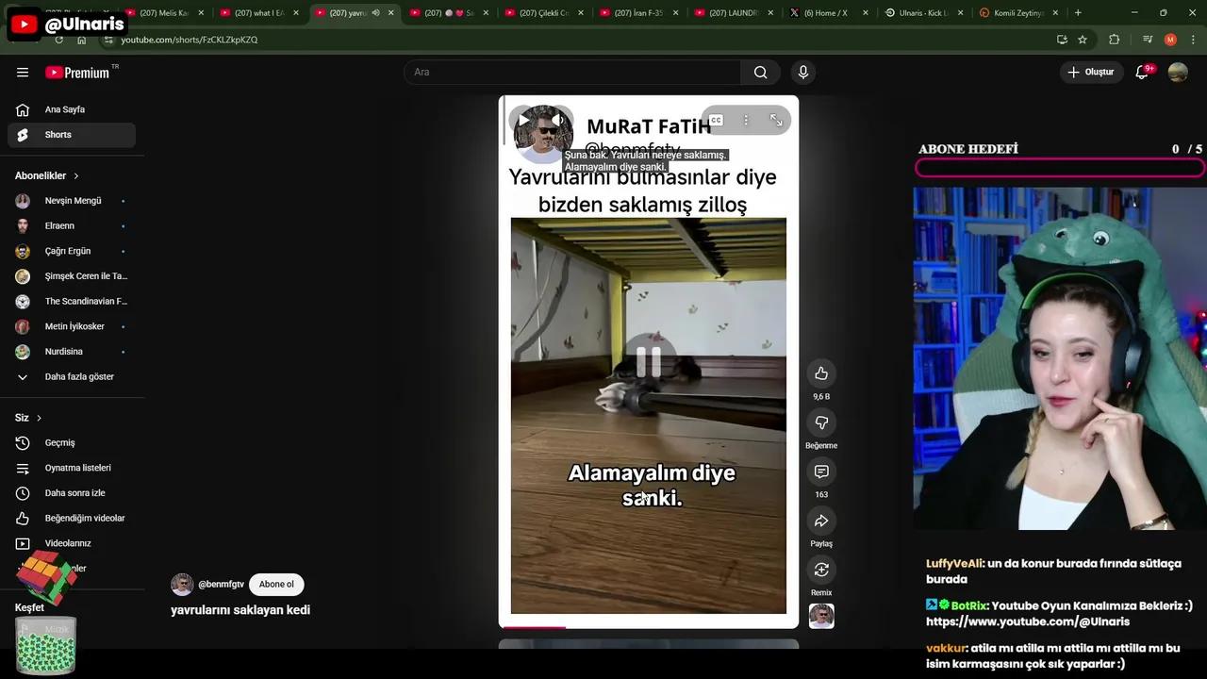Pause the Short via the center overlay
Screen dimensions: 1207x679
coord(649,362)
